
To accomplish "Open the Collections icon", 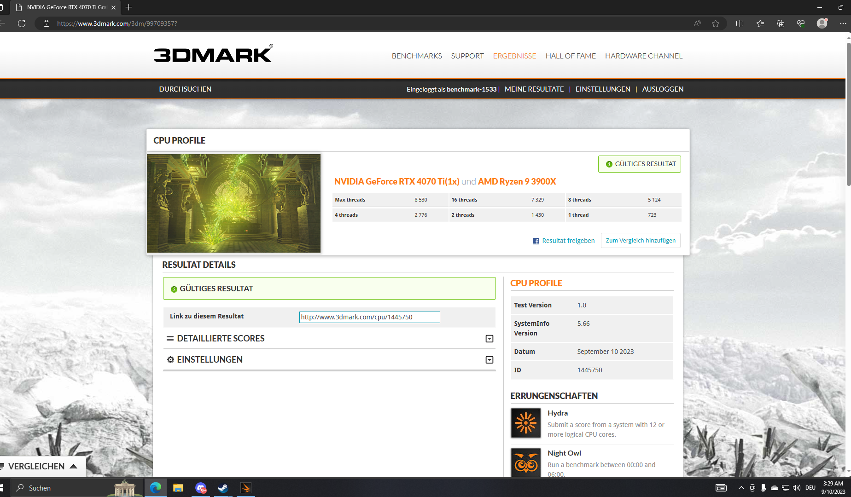I will (x=781, y=23).
